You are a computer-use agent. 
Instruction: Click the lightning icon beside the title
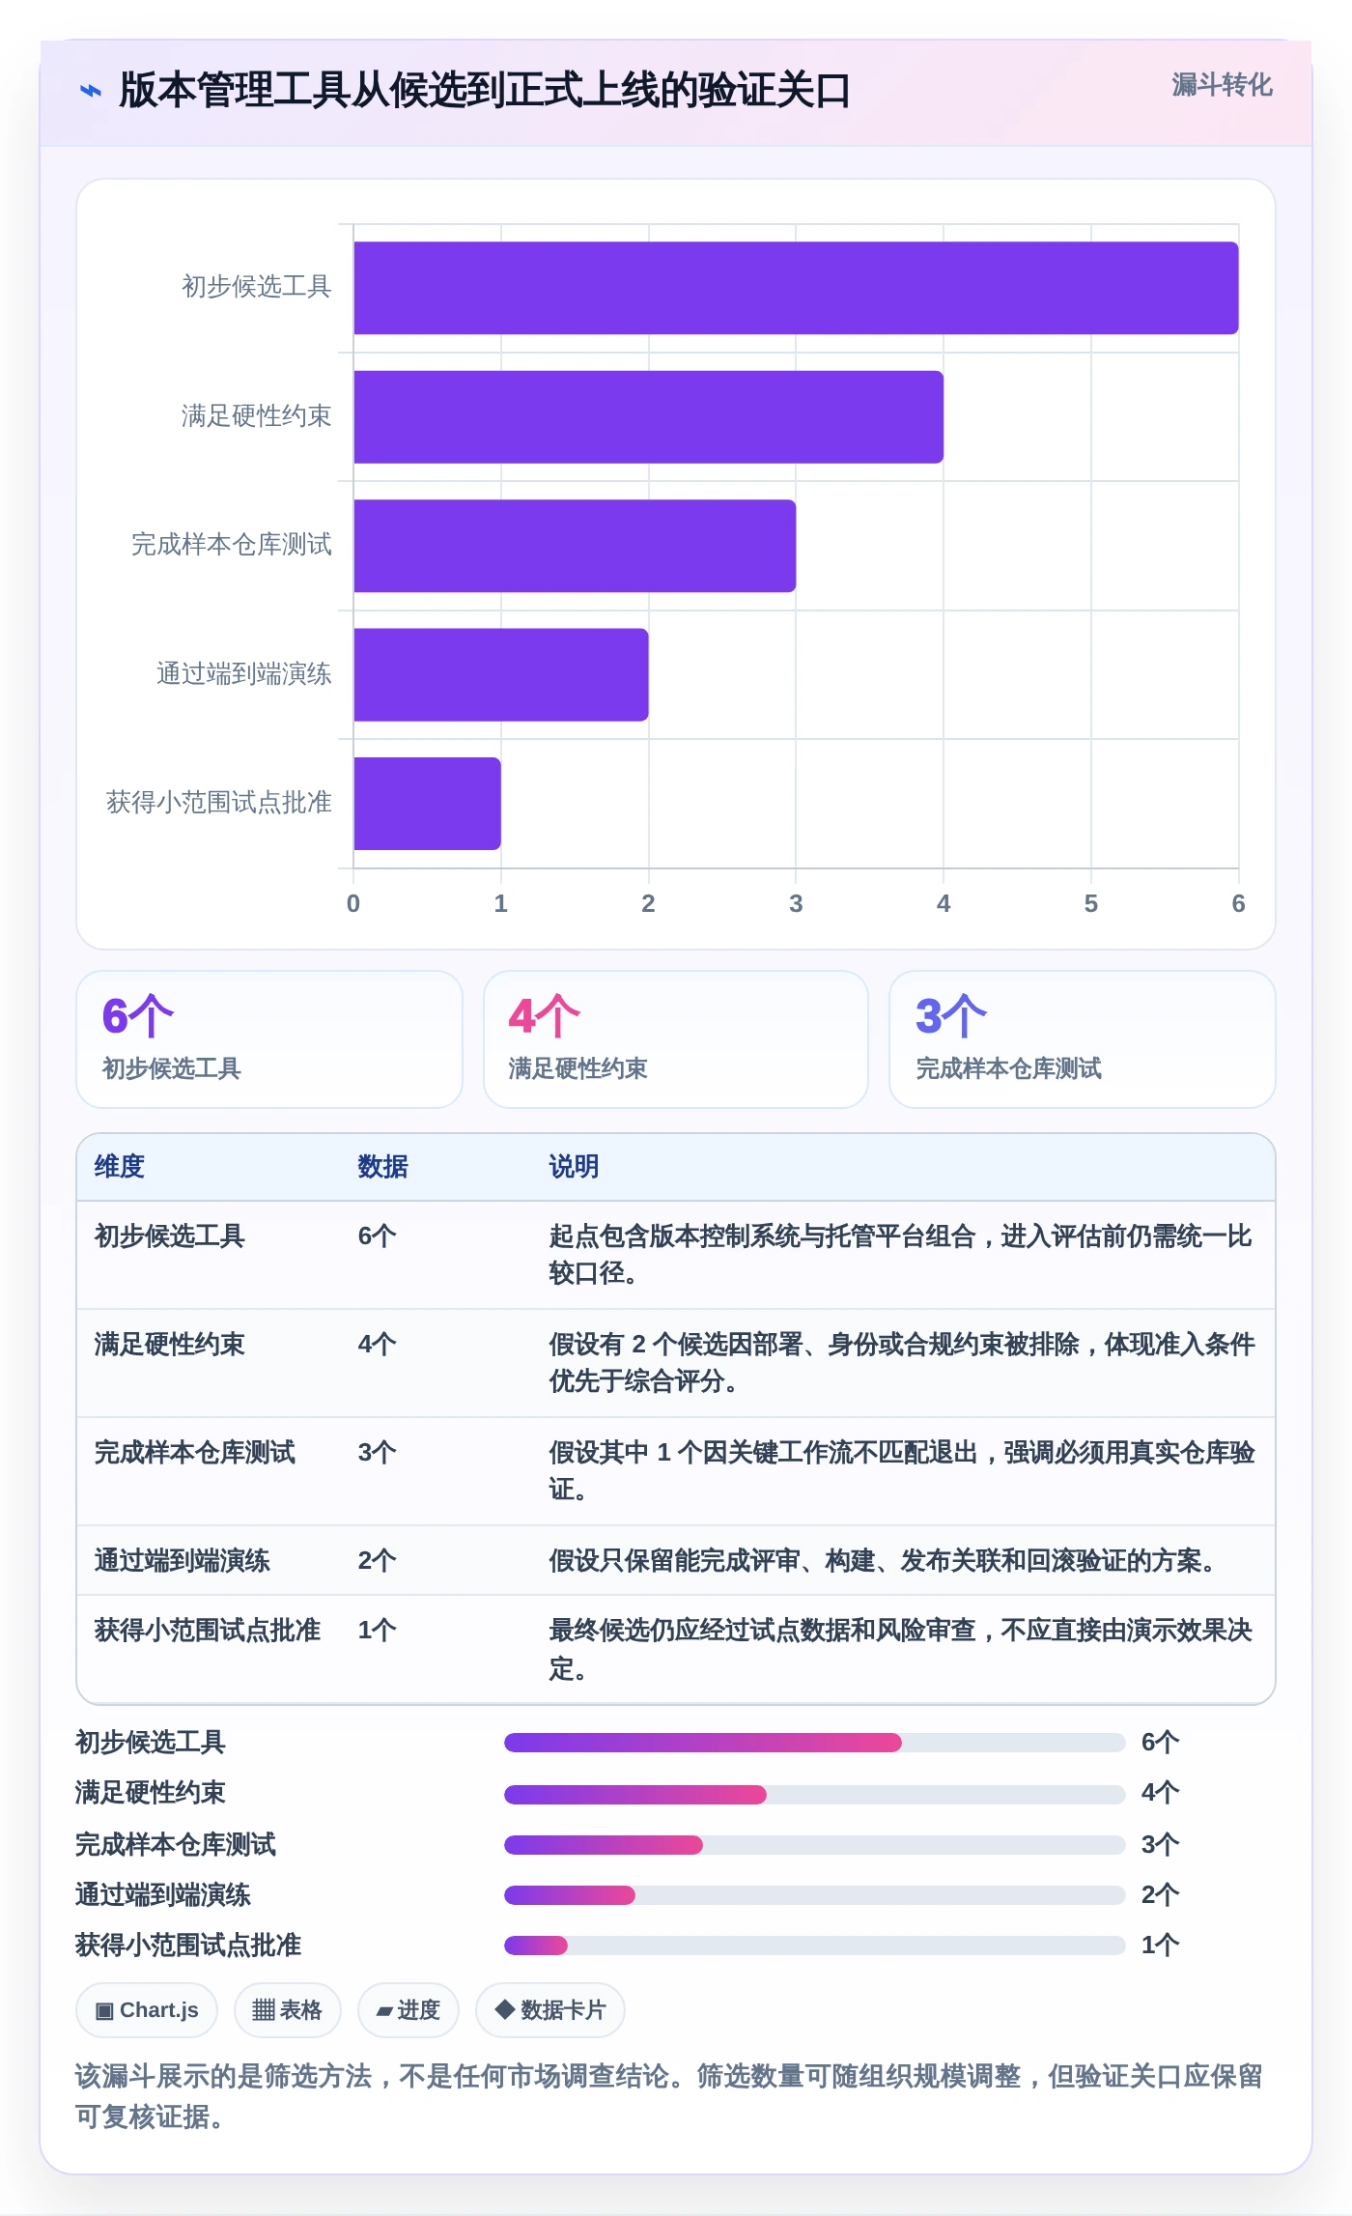click(90, 91)
